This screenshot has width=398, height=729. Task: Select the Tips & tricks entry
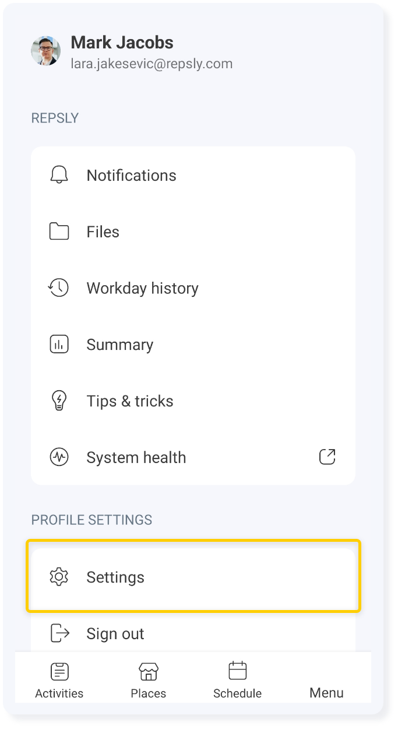(193, 401)
